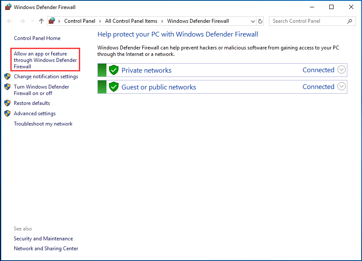Open Troubleshoot my network

coord(43,123)
